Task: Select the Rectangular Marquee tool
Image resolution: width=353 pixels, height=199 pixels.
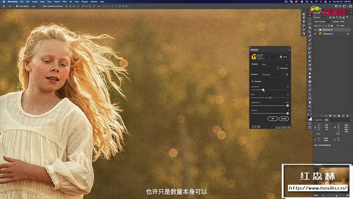Action: 310,19
